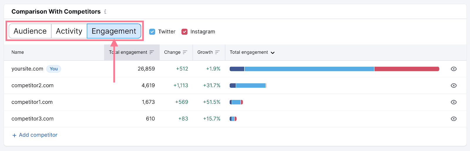Hide competitor2.com using its eye icon
The image size is (470, 151).
[454, 86]
